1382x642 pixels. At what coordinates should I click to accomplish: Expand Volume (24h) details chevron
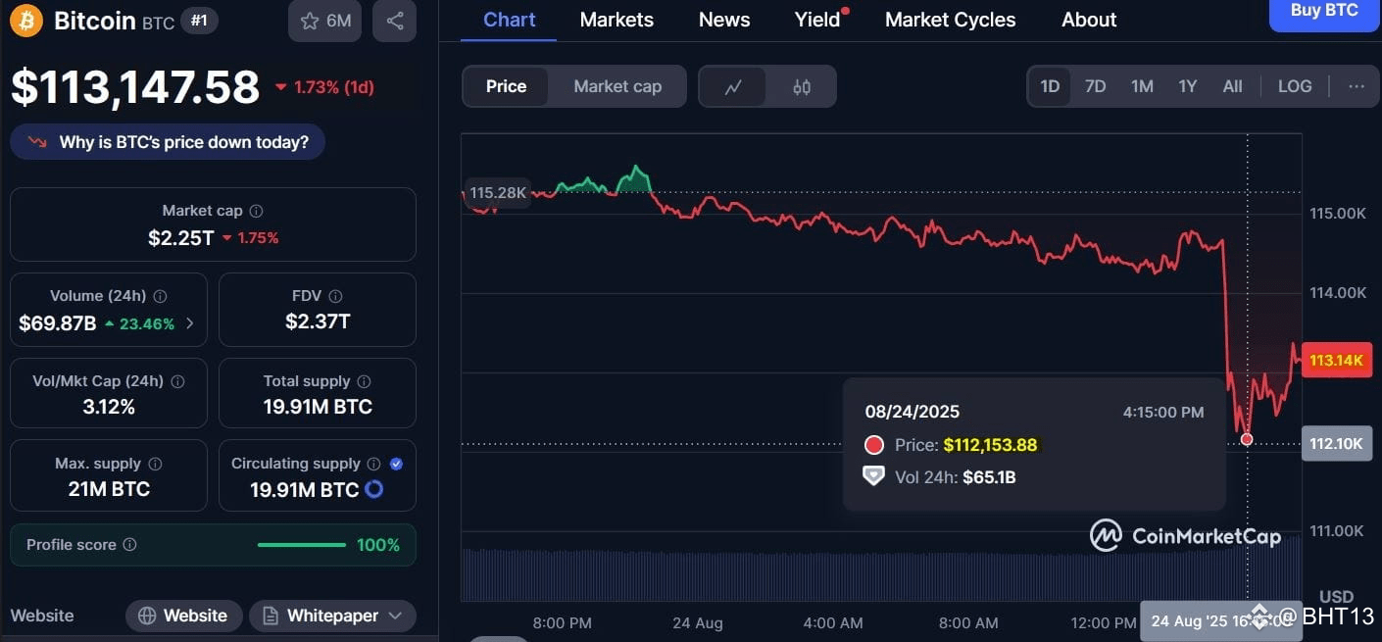tap(190, 323)
